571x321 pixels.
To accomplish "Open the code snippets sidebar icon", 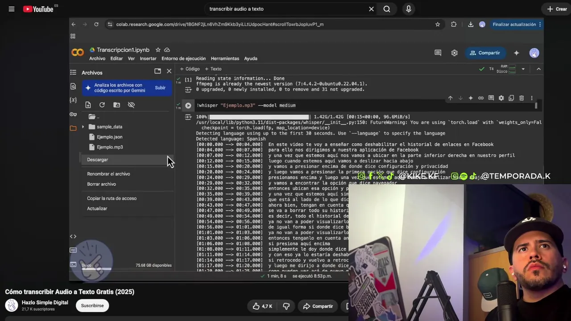I will pyautogui.click(x=73, y=236).
